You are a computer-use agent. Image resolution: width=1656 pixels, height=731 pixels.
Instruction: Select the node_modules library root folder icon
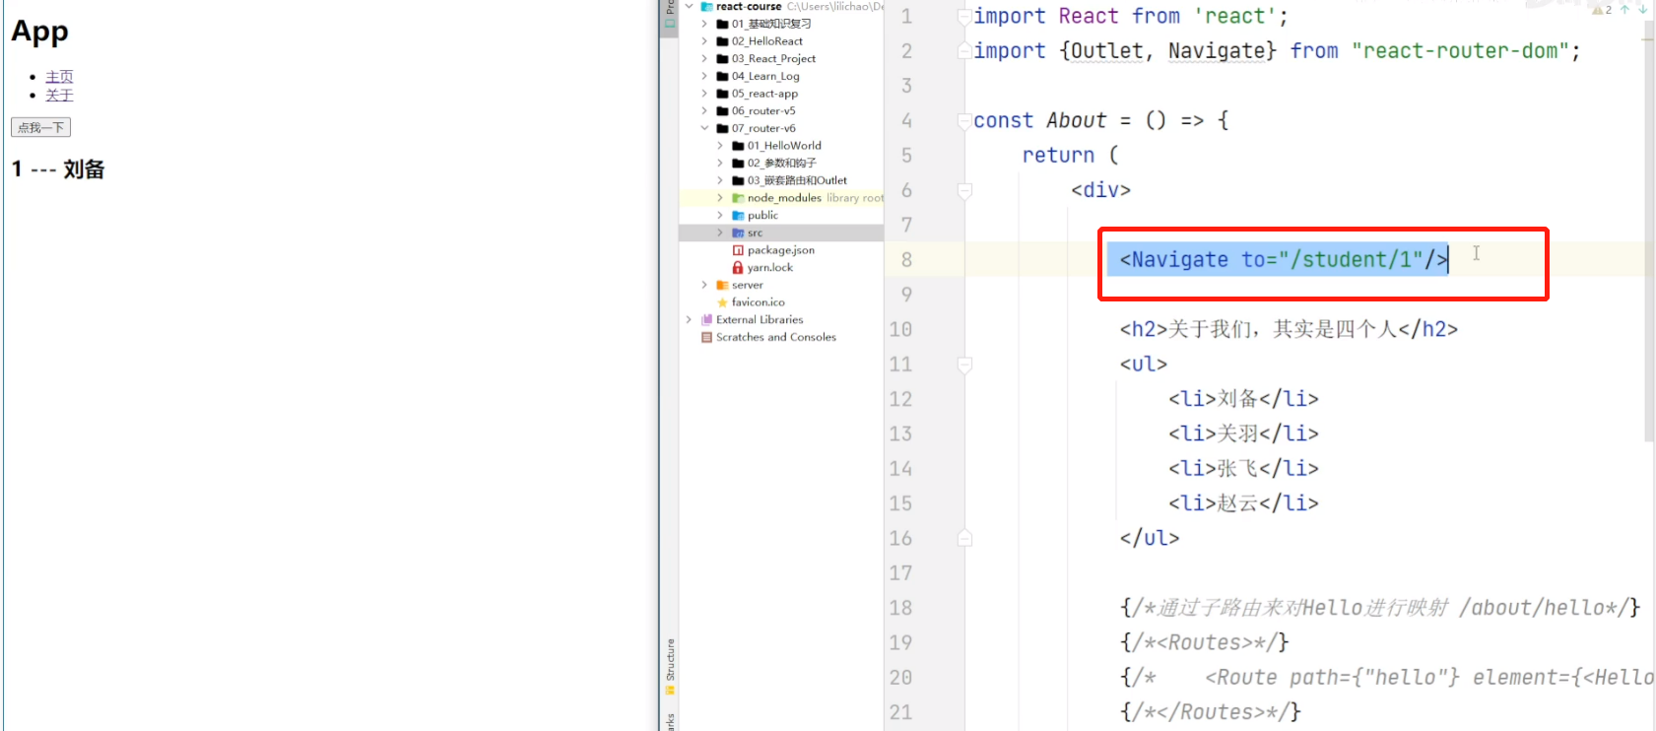(x=738, y=198)
